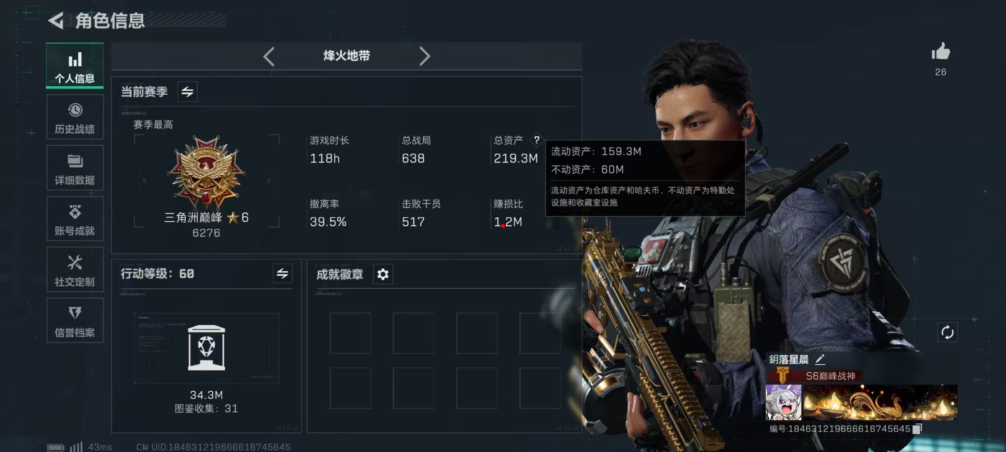Open the 成就徽章 gear settings
Viewport: 1006px width, 452px height.
pos(383,274)
